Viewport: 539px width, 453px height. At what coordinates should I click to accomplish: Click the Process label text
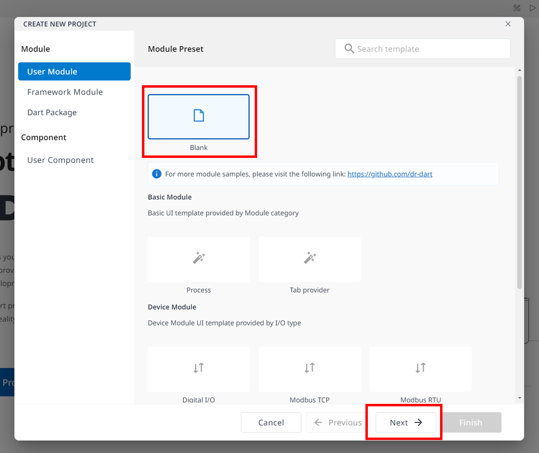coord(199,290)
